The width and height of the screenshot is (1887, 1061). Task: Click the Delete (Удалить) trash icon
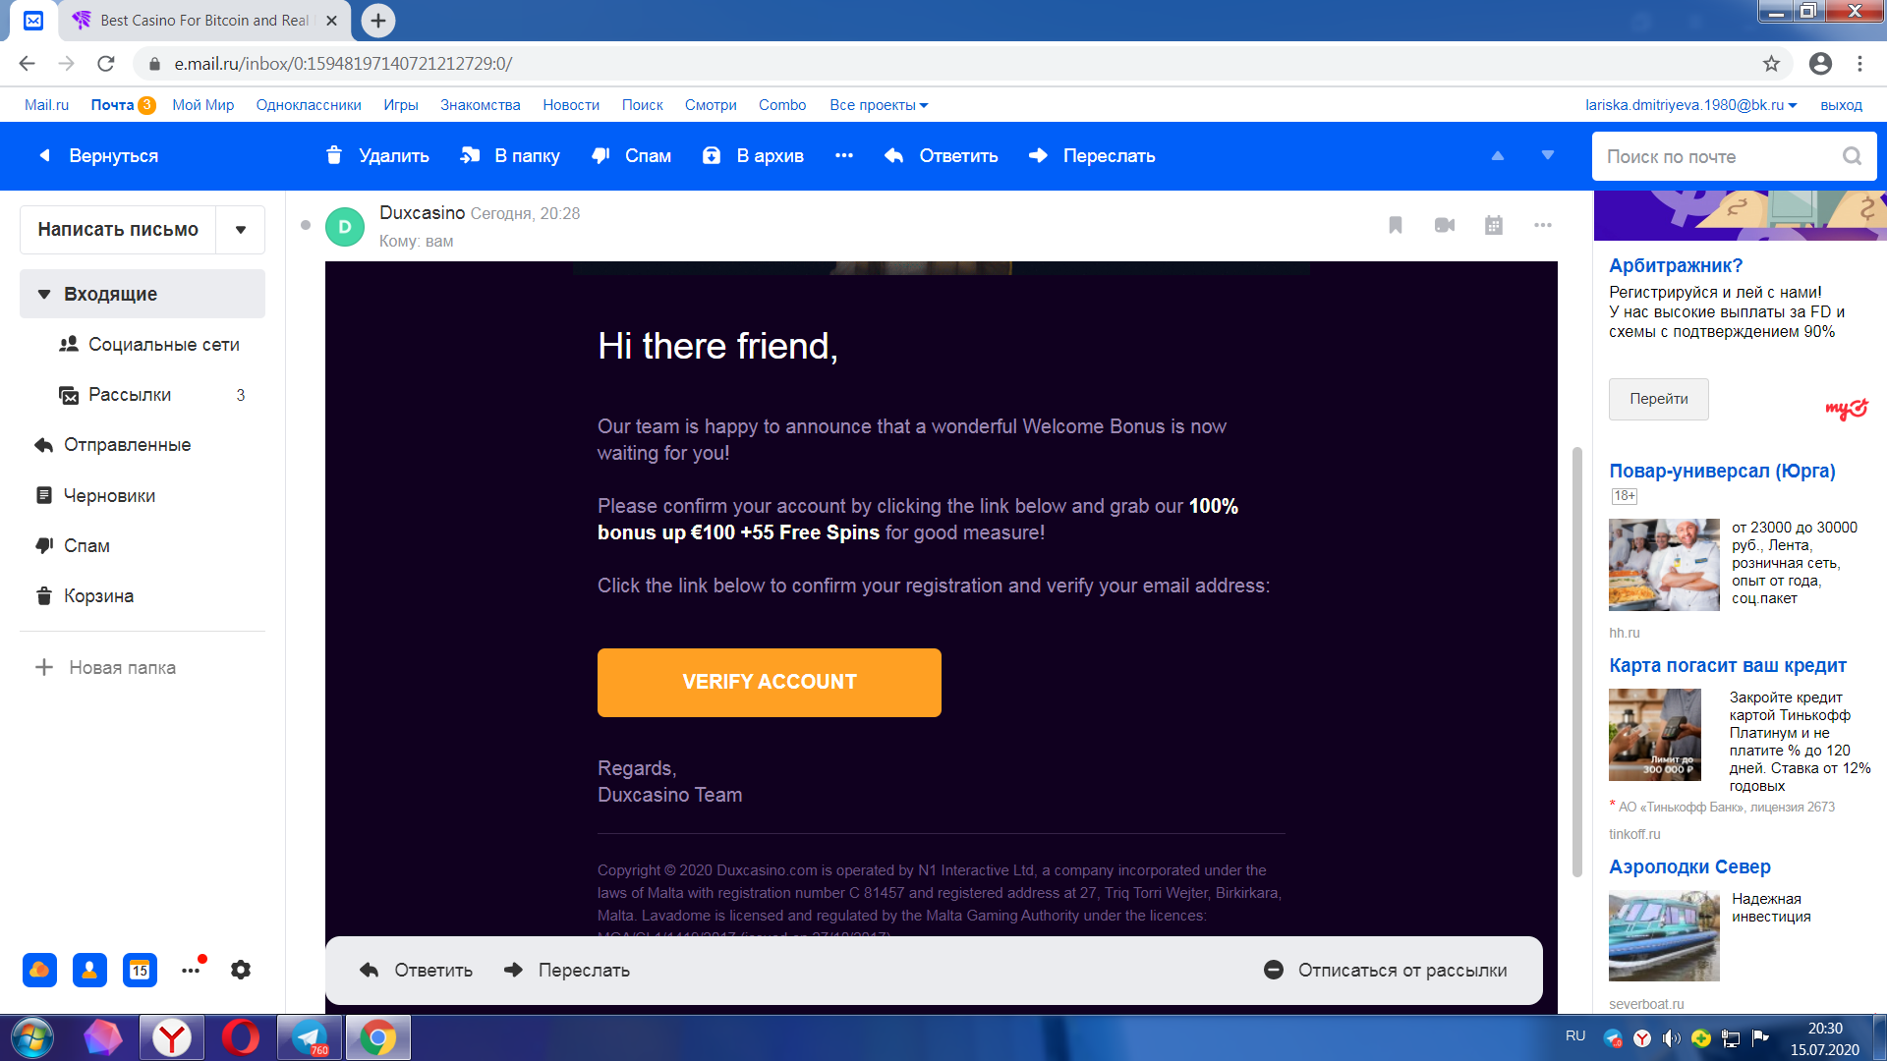[334, 155]
